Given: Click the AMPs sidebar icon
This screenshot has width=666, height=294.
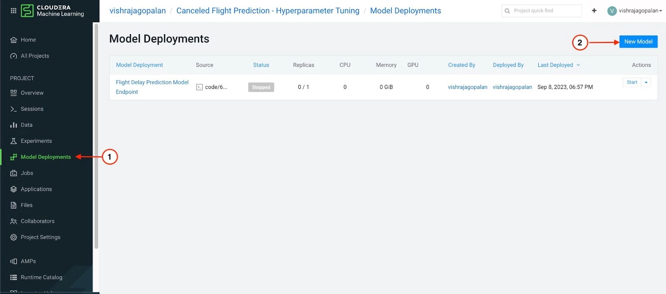Looking at the screenshot, I should [14, 261].
